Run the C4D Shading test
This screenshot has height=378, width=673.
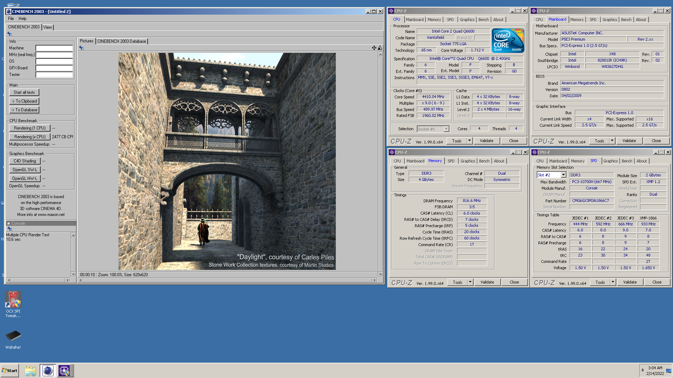click(x=25, y=161)
